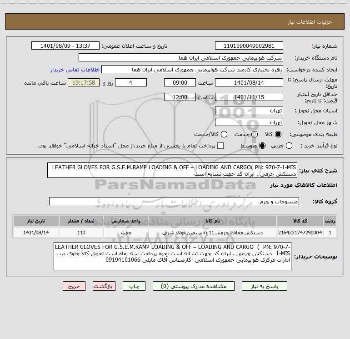
Task: Select the کالا radio button
Action: point(278,134)
